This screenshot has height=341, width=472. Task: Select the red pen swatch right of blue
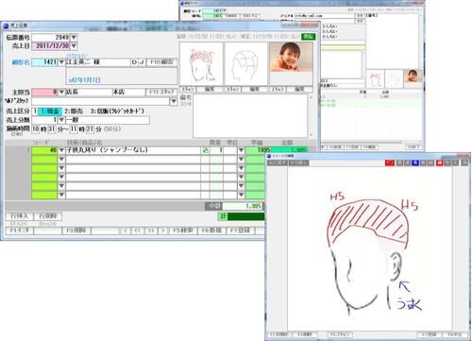tap(439, 162)
